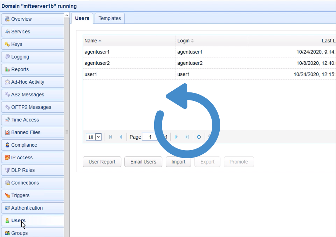
Task: Click the Triggers lightning icon
Action: (8, 195)
